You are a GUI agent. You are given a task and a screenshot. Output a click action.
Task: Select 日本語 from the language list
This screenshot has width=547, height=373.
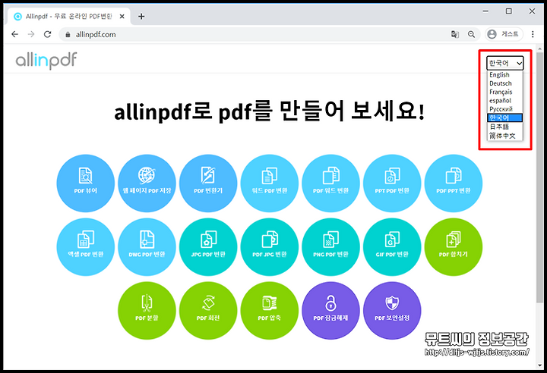point(504,127)
